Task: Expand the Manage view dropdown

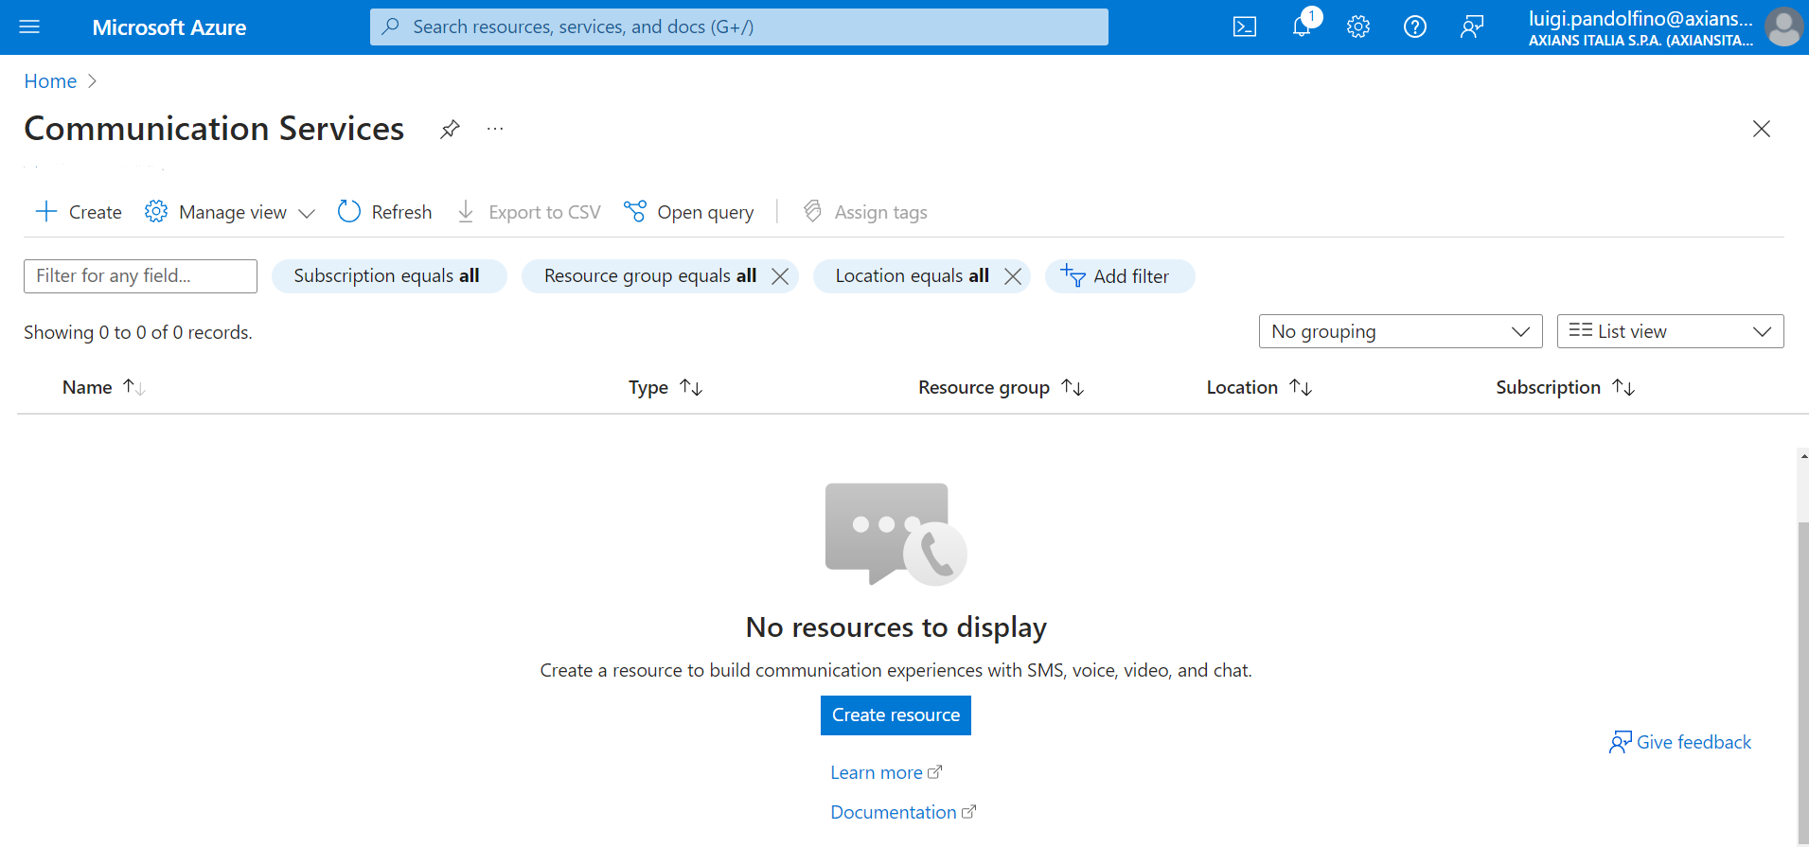Action: tap(230, 212)
